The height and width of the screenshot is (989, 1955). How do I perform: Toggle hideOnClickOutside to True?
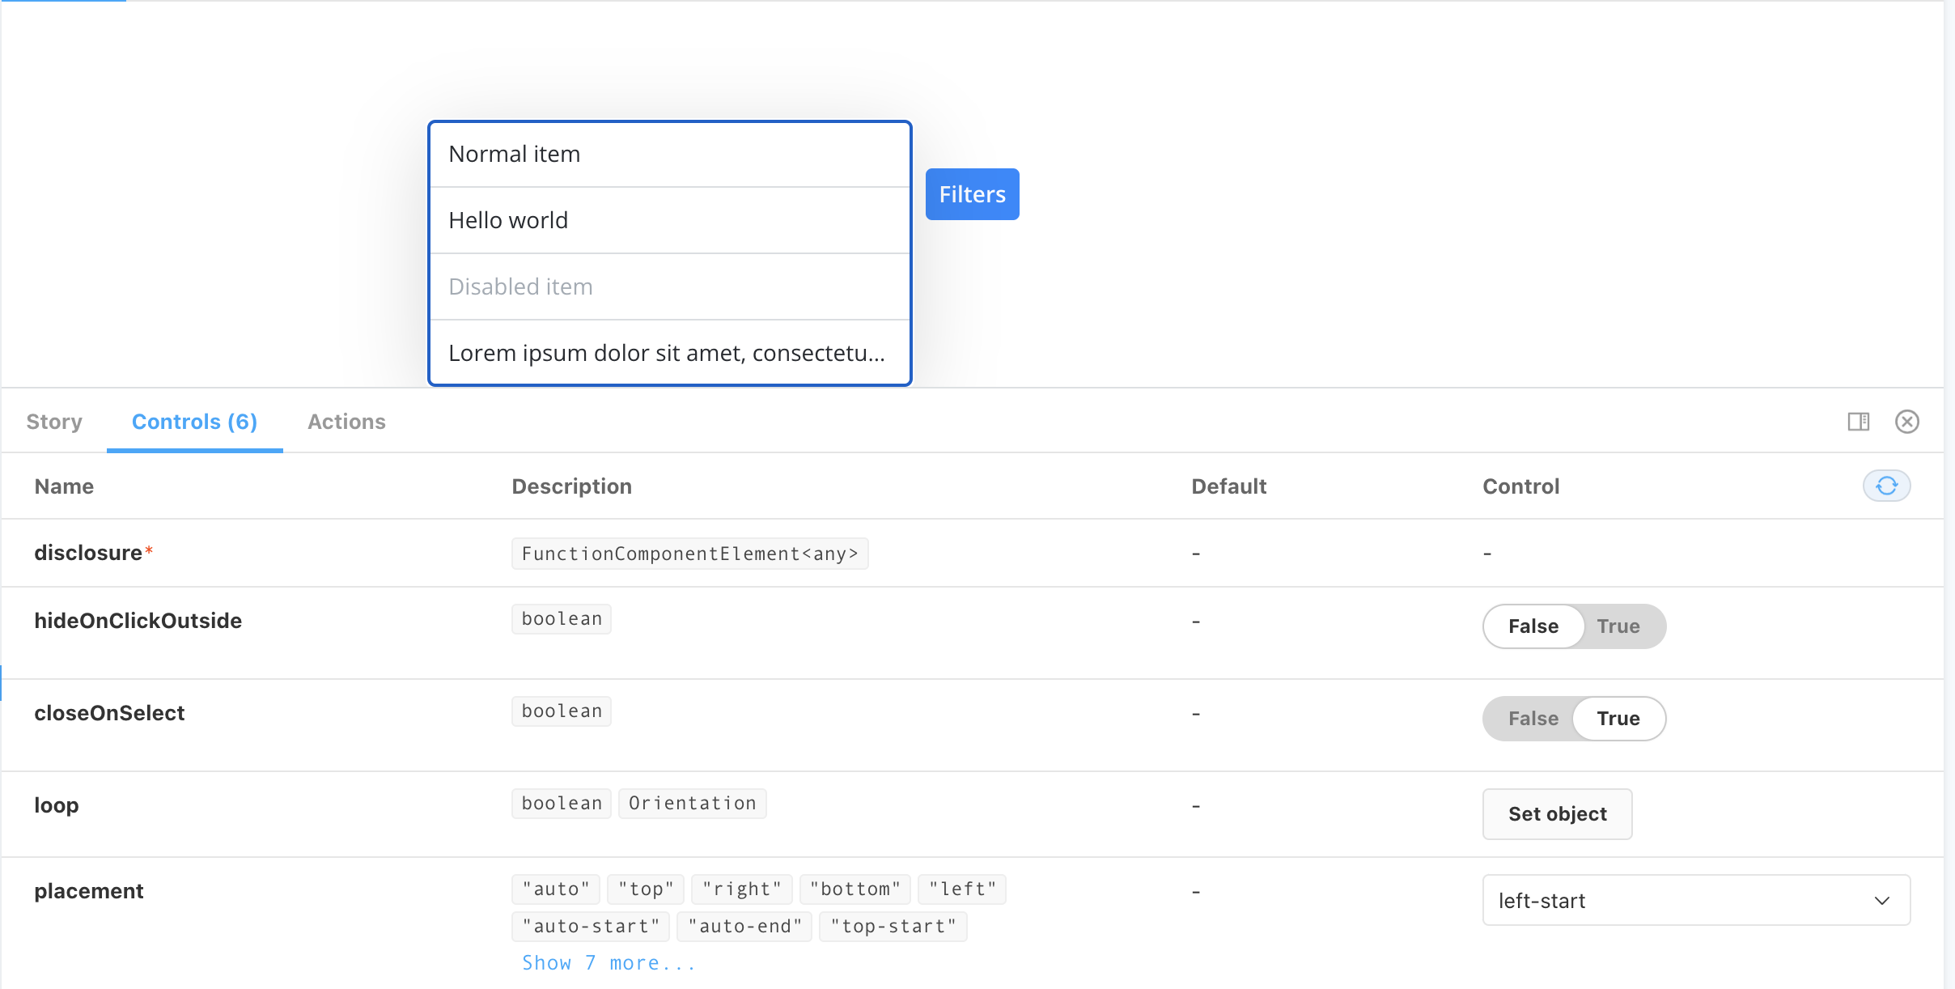[1618, 626]
